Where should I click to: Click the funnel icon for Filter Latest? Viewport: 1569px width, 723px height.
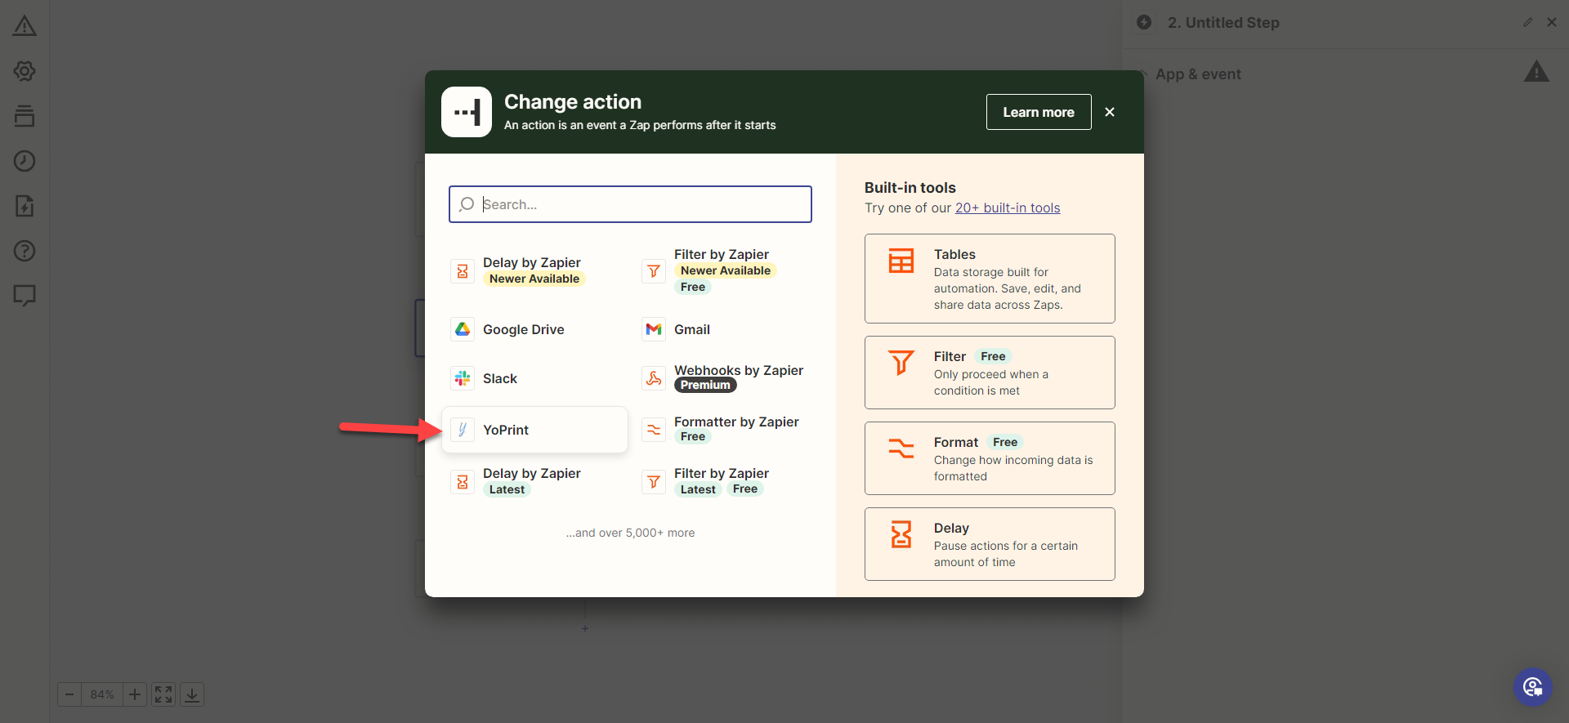point(654,482)
